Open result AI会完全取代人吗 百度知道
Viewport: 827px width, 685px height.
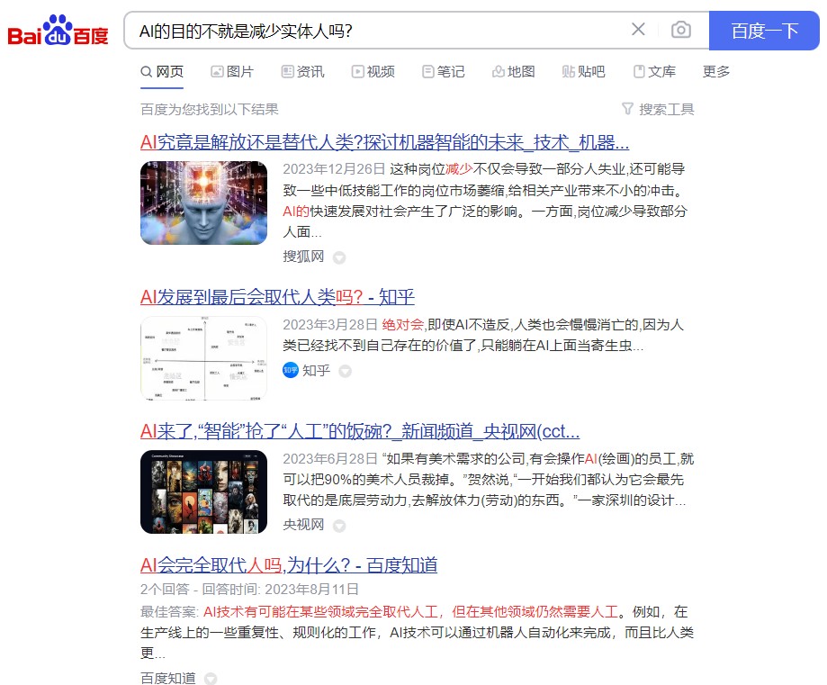pos(289,565)
